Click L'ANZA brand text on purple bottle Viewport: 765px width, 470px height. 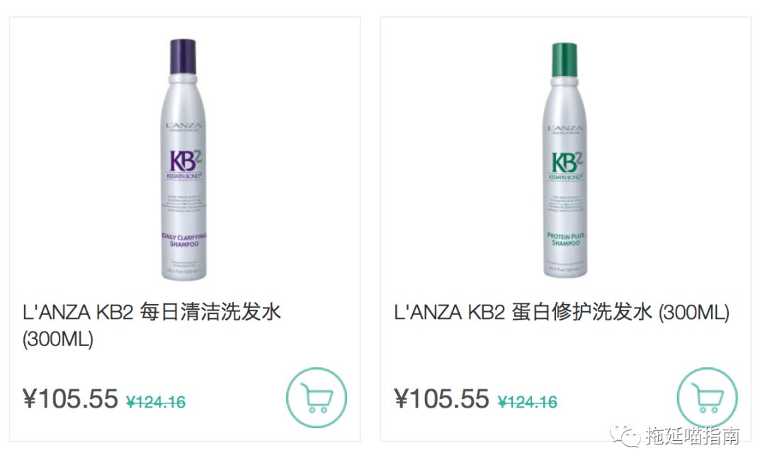[184, 125]
